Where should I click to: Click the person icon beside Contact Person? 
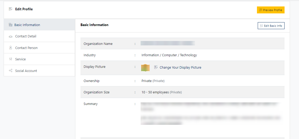tap(11, 48)
